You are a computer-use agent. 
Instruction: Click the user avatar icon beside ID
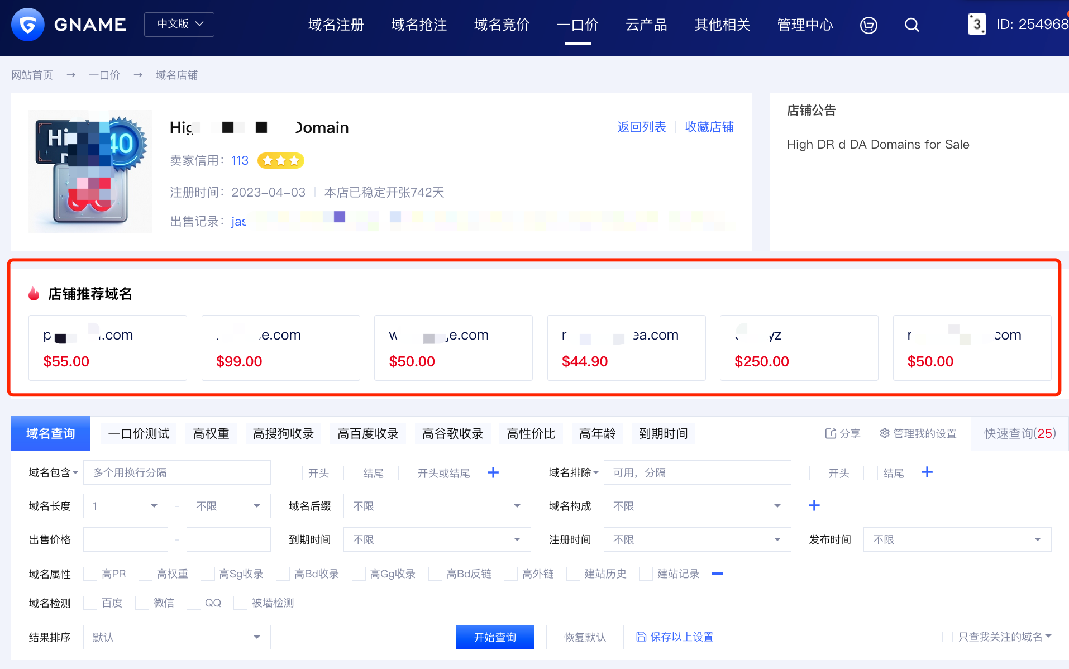977,25
